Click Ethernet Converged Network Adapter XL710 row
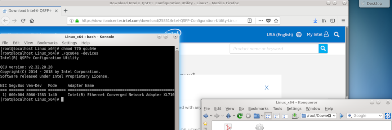Screen dimensions: 392x130 (x=87, y=95)
